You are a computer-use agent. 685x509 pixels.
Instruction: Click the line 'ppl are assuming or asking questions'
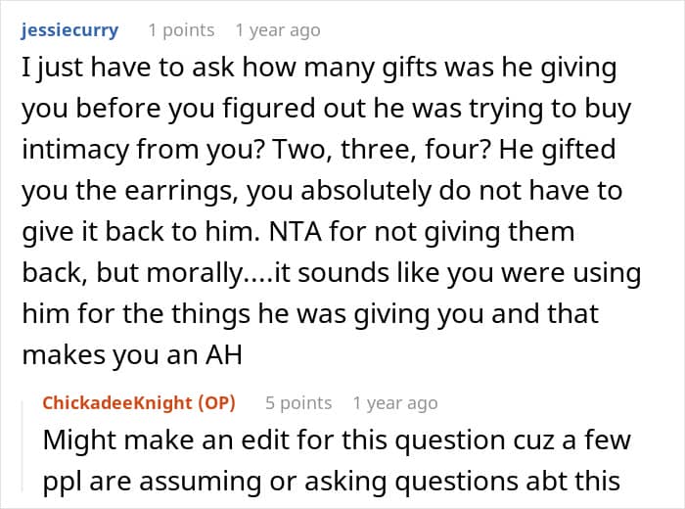[x=332, y=482]
